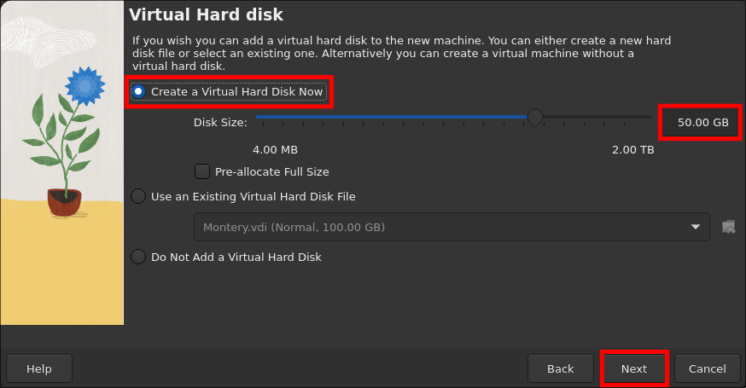The width and height of the screenshot is (746, 388).
Task: Enable the Pre-allocate Full Size checkbox
Action: (202, 171)
